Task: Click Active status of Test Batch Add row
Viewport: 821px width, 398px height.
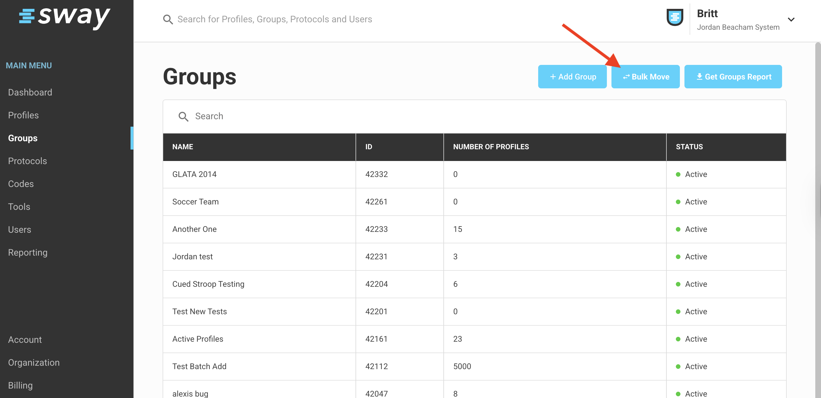Action: pyautogui.click(x=691, y=367)
